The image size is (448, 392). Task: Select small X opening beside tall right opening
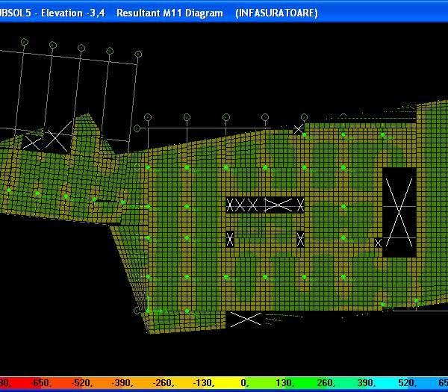(x=378, y=243)
